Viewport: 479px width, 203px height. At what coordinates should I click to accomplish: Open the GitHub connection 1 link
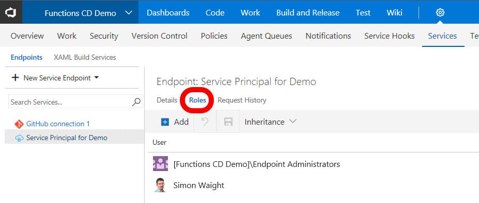(58, 124)
